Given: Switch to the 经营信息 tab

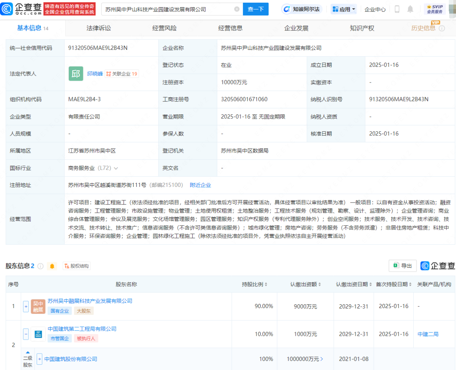Looking at the screenshot, I should coord(230,28).
